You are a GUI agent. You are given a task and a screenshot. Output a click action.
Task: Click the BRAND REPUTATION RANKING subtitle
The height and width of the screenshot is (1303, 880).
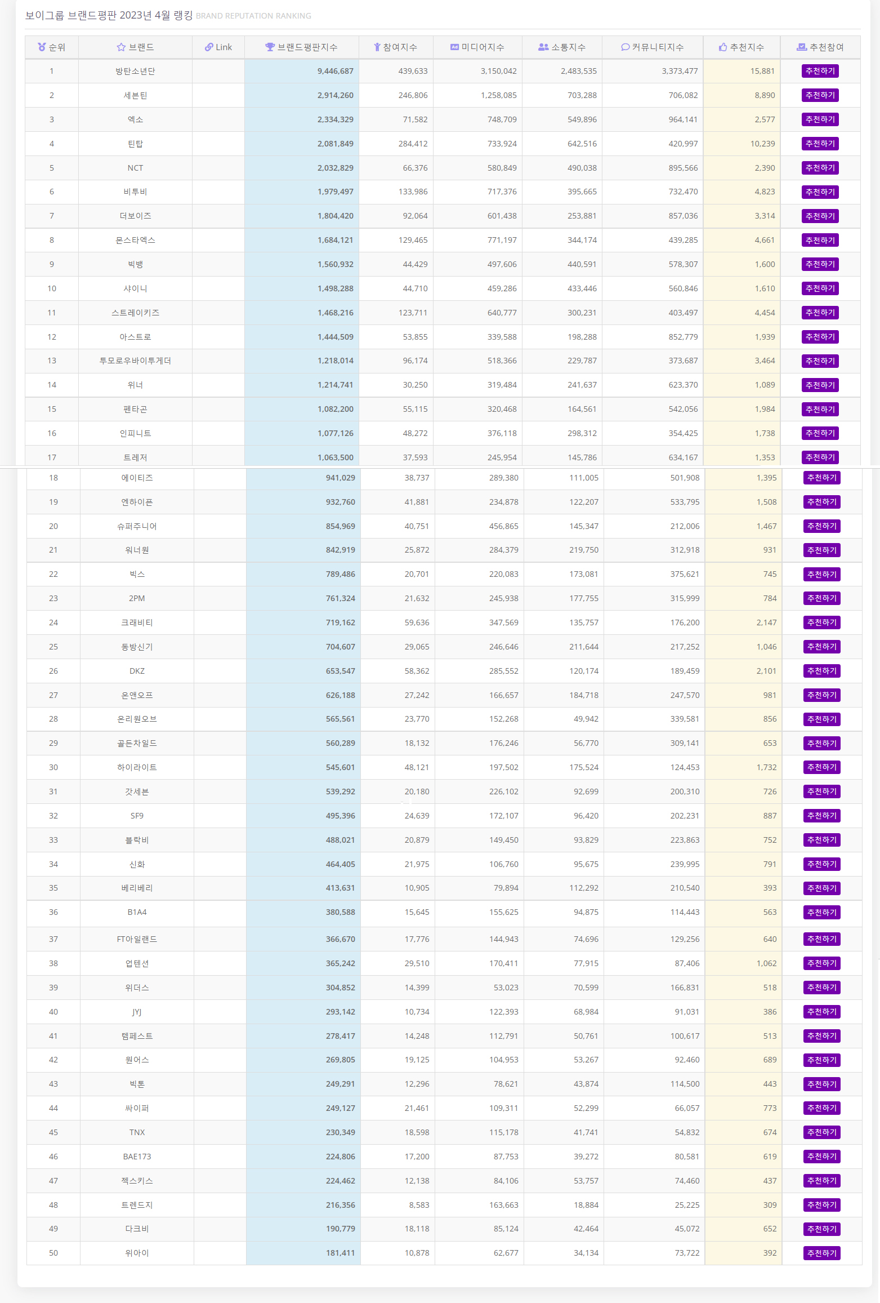point(253,16)
